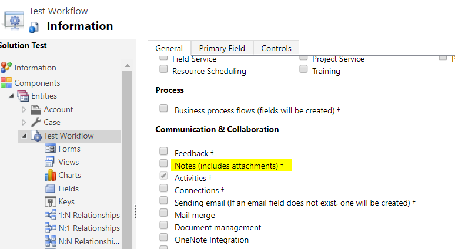Expand the Account entity node

pyautogui.click(x=24, y=110)
